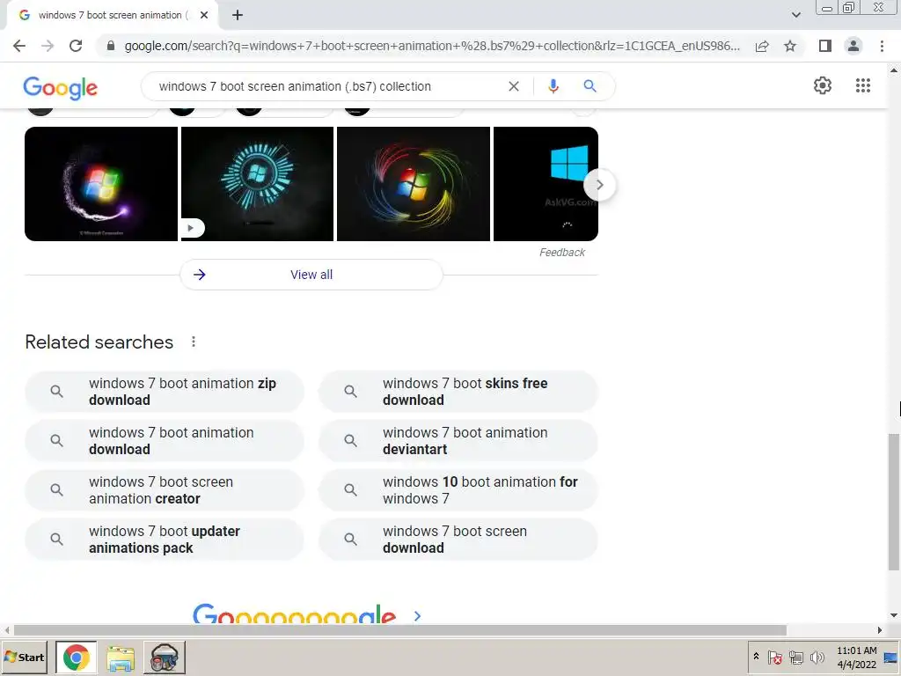Reload the page with the refresh icon

(76, 46)
